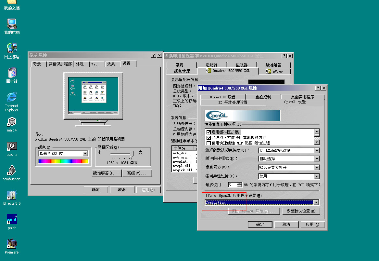This screenshot has width=379, height=261.
Task: Open the 桌面实用程序 tab
Action: pos(302,97)
